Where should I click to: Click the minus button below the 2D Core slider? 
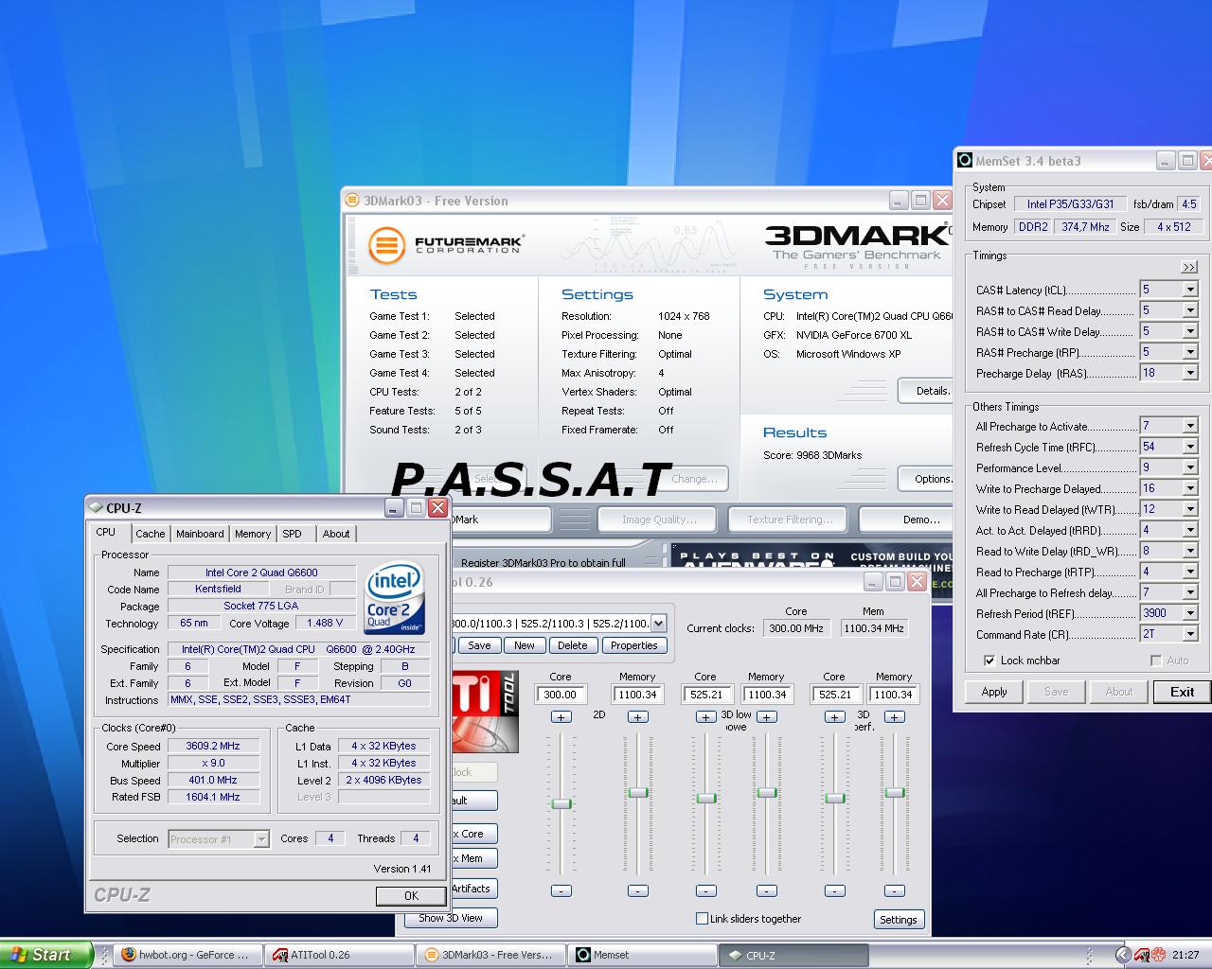pos(561,890)
